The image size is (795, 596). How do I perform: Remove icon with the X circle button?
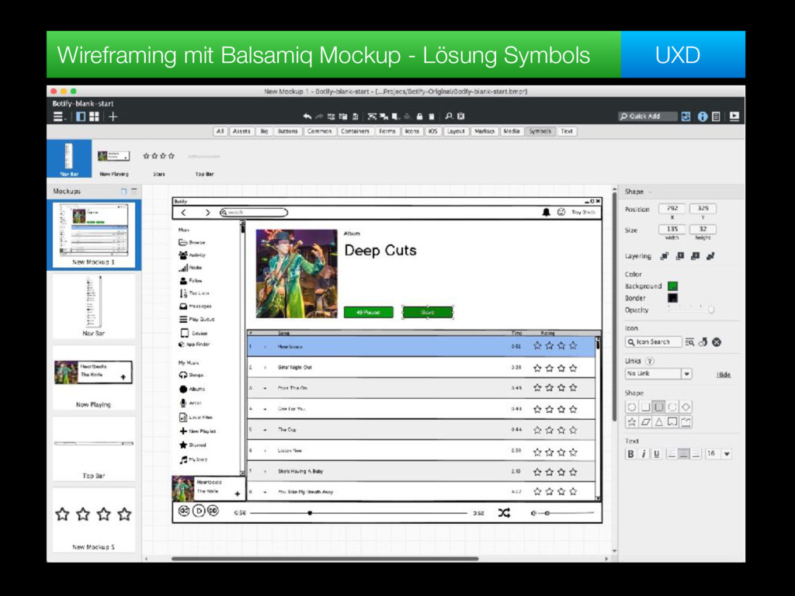coord(717,342)
